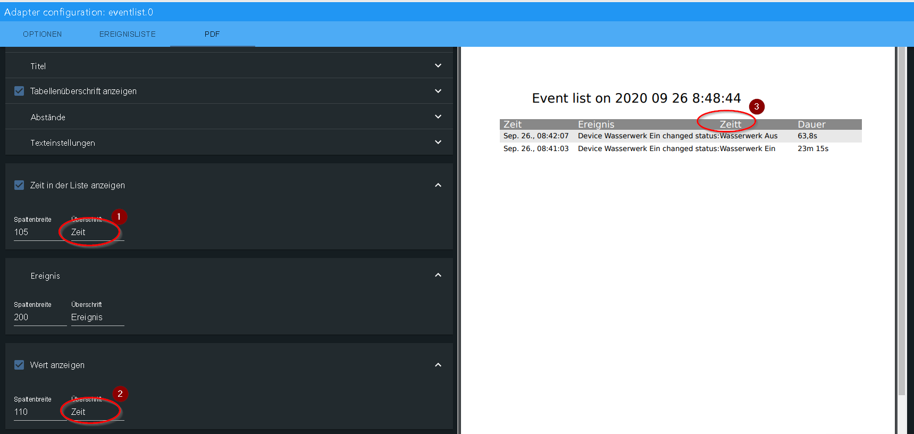
Task: Click the 'Adapter configuration: eventlist.0' title
Action: pos(79,12)
